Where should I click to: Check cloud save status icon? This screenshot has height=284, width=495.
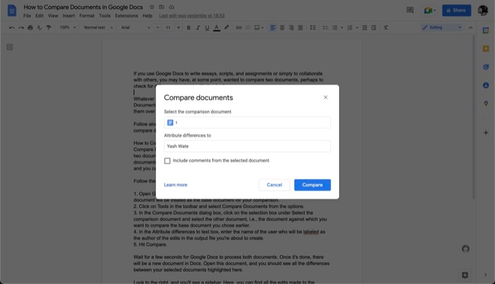pyautogui.click(x=171, y=7)
